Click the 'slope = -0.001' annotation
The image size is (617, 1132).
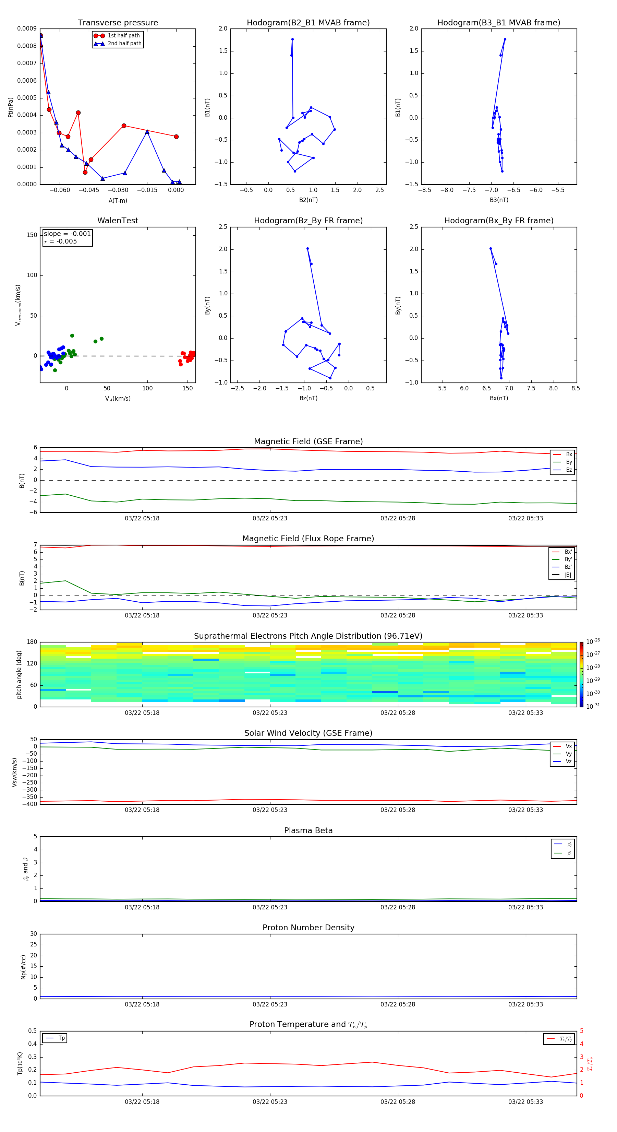point(67,234)
